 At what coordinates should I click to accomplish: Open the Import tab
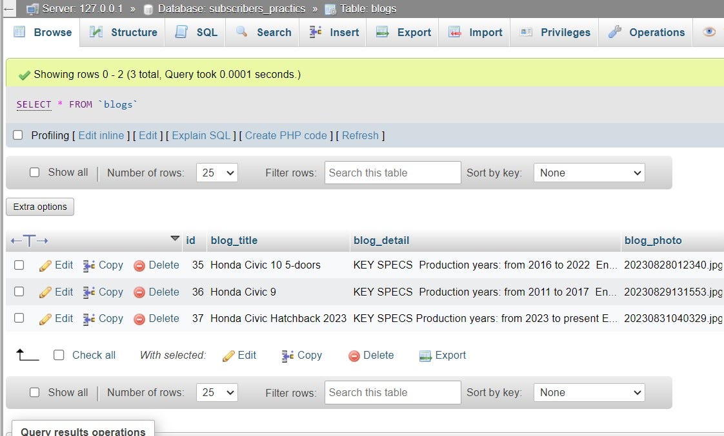click(x=475, y=32)
